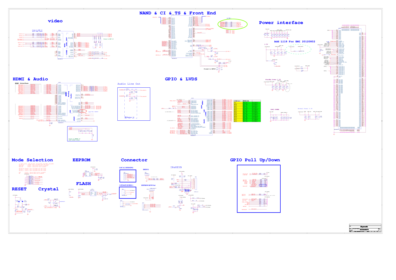Viewport: 396px width, 280px height.
Task: Select the "GPIO & LVDS" heading
Action: [x=181, y=79]
